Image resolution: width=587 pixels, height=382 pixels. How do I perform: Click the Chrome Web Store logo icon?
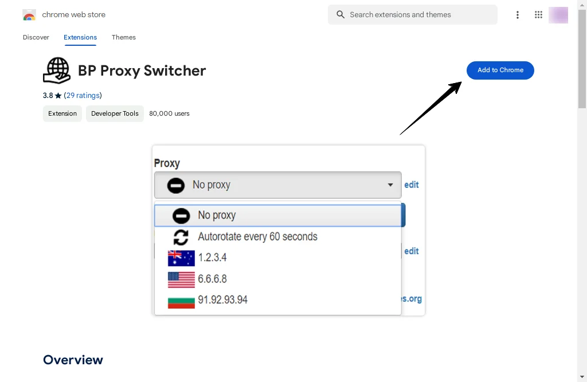point(29,15)
